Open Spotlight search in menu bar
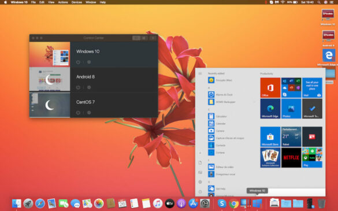Screen dimensions: 338x211 [x=319, y=2]
